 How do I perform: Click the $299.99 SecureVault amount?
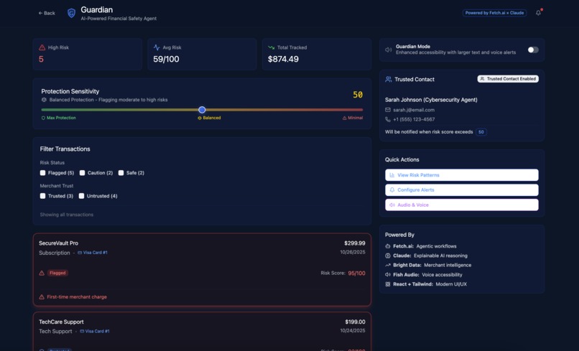click(354, 243)
